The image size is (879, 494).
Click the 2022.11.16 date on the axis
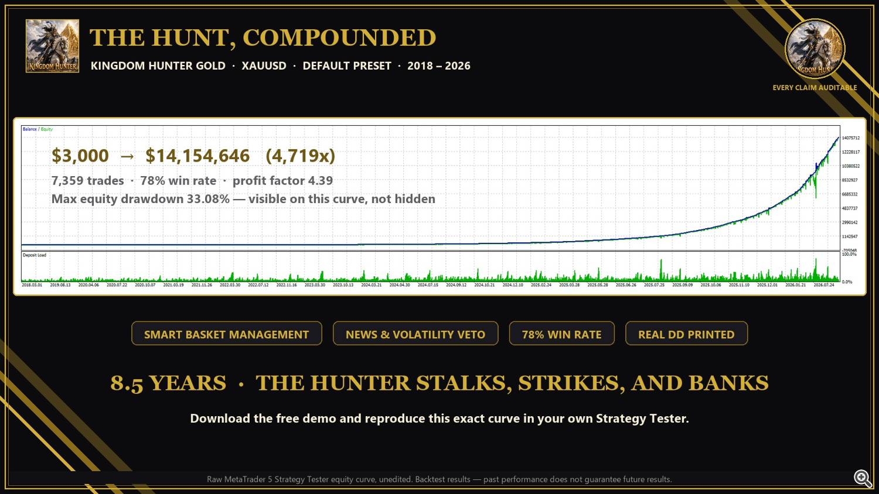[287, 285]
